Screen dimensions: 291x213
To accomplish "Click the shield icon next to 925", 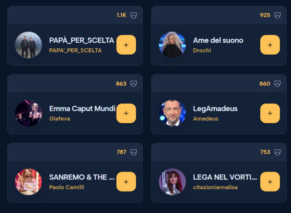I will (x=277, y=15).
